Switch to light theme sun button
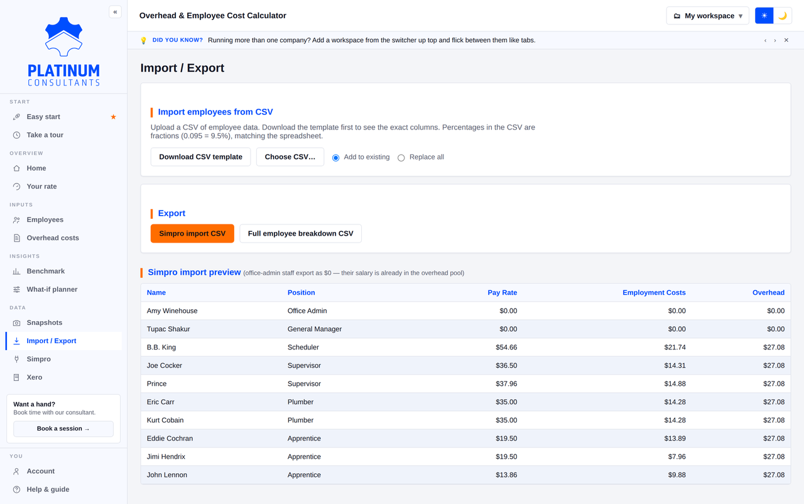This screenshot has height=504, width=804. 764,16
